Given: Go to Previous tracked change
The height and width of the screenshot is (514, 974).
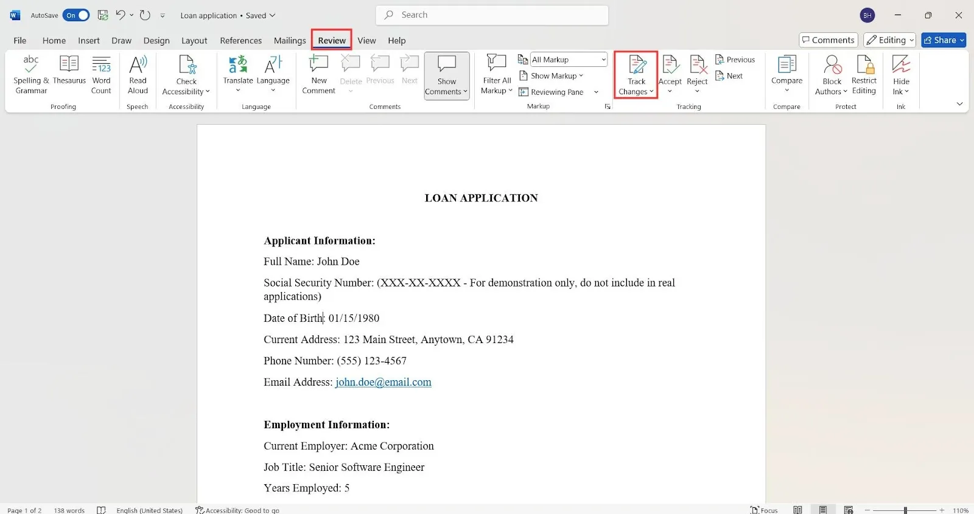Looking at the screenshot, I should click(x=735, y=60).
